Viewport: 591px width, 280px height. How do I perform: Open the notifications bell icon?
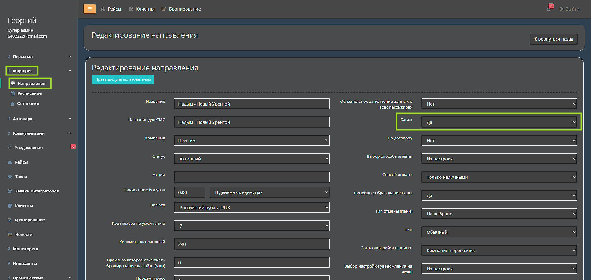click(548, 9)
